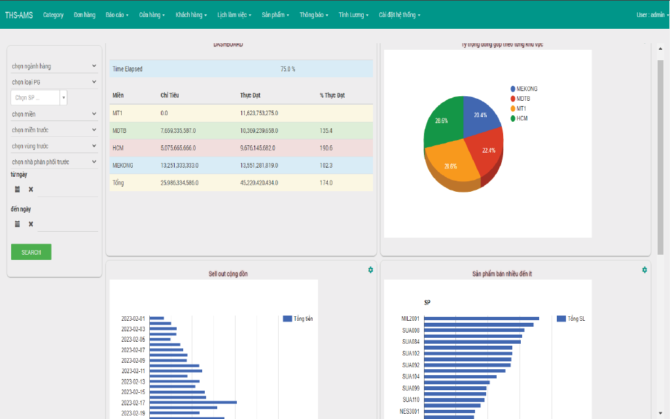Toggle MDTB series in pie legend
This screenshot has width=670, height=419.
tap(523, 99)
